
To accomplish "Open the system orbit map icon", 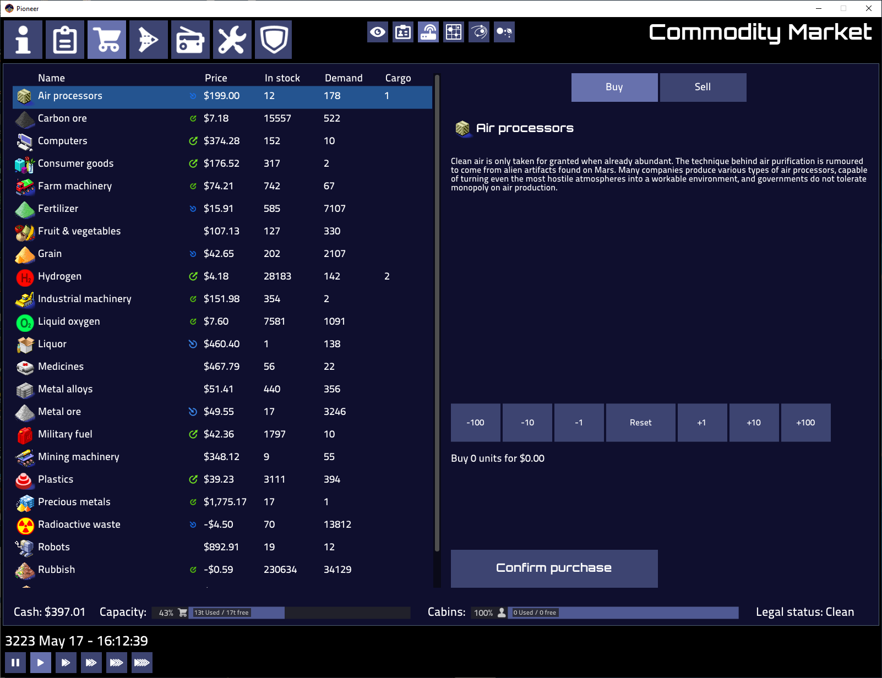I will click(x=478, y=32).
